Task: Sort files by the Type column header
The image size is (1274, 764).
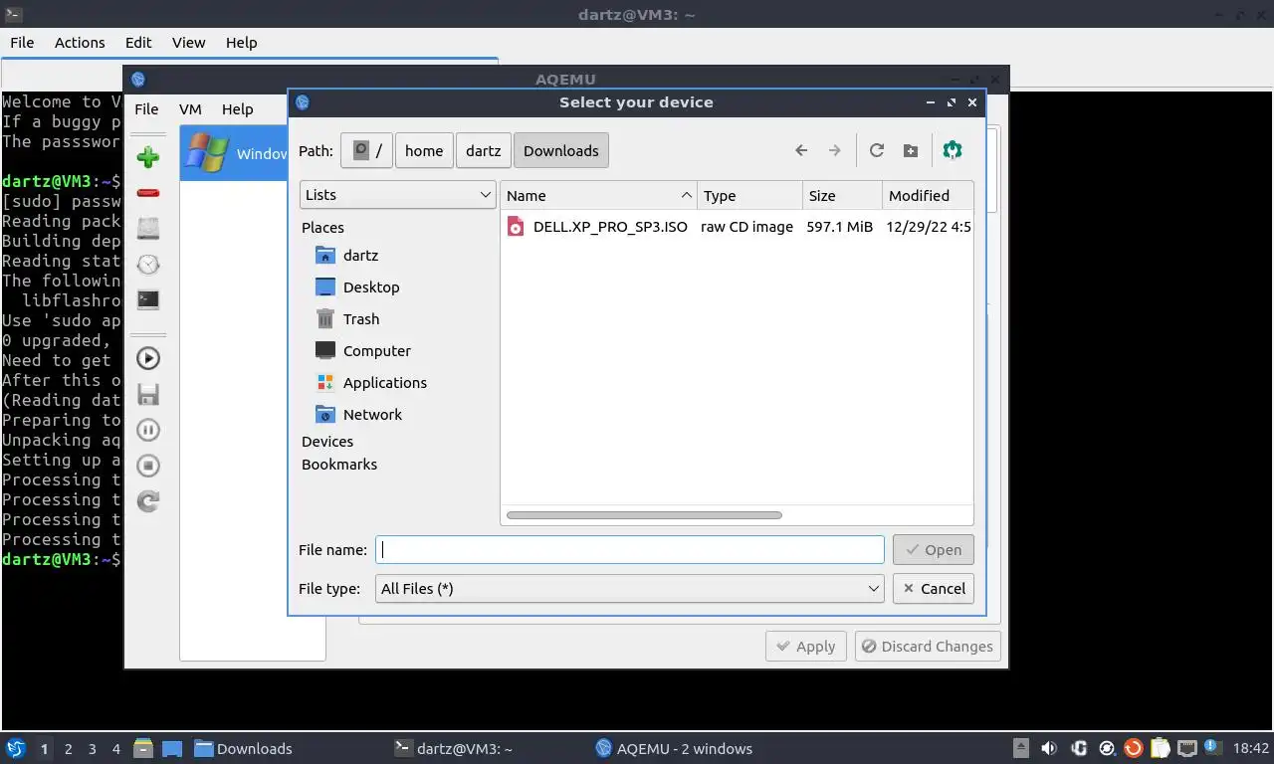Action: pyautogui.click(x=750, y=195)
